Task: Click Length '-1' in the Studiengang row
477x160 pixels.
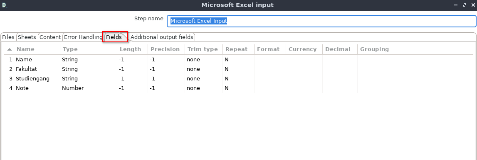Action: tap(132, 79)
